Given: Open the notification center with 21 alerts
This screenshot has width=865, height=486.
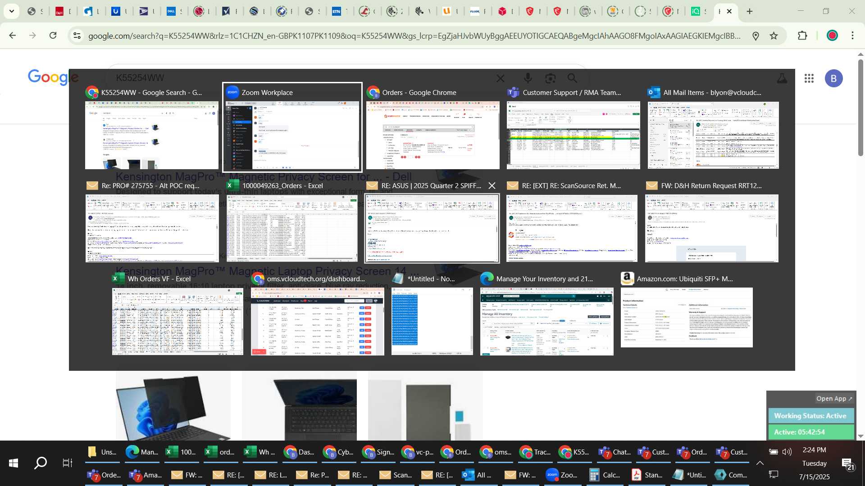Looking at the screenshot, I should pyautogui.click(x=847, y=464).
